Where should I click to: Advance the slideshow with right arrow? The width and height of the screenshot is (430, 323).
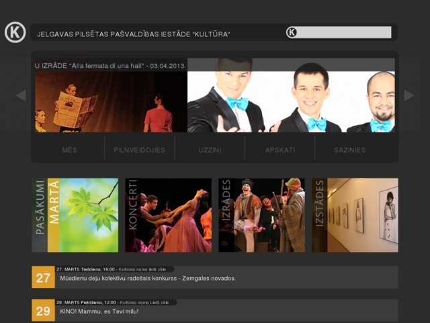click(x=408, y=96)
